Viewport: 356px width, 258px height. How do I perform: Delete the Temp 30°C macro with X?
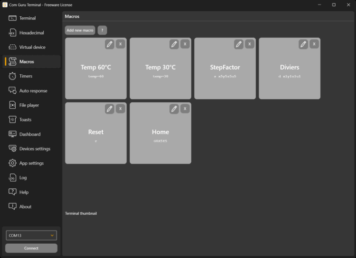185,44
